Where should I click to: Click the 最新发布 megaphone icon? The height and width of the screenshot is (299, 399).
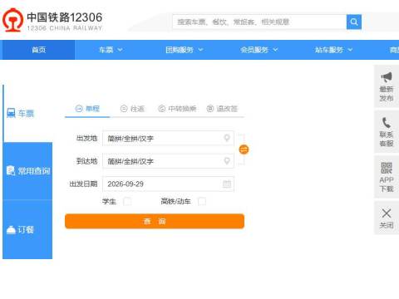pyautogui.click(x=387, y=77)
